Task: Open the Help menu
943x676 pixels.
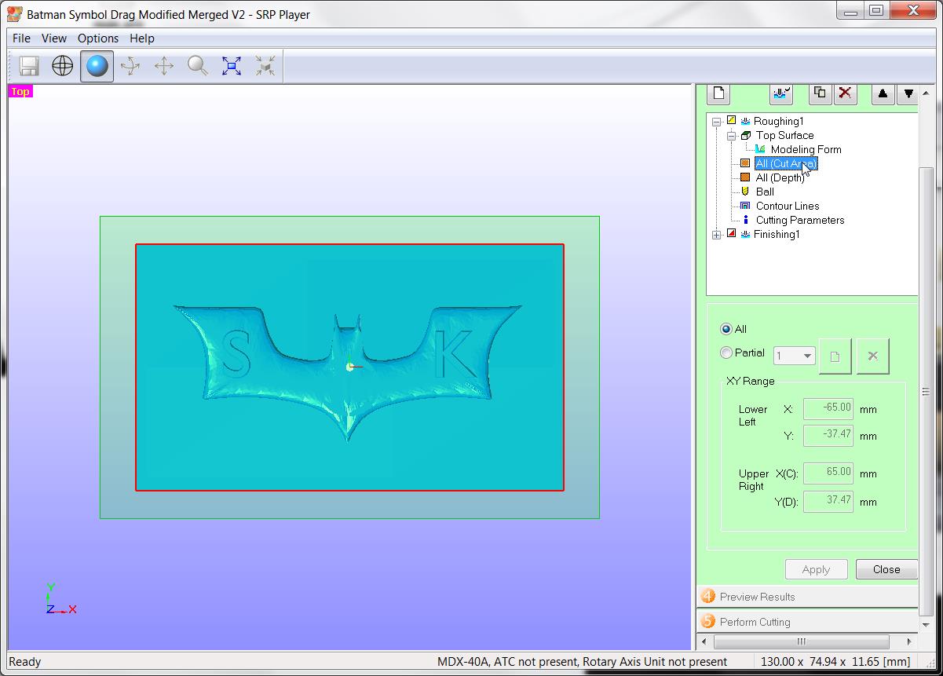Action: click(142, 38)
